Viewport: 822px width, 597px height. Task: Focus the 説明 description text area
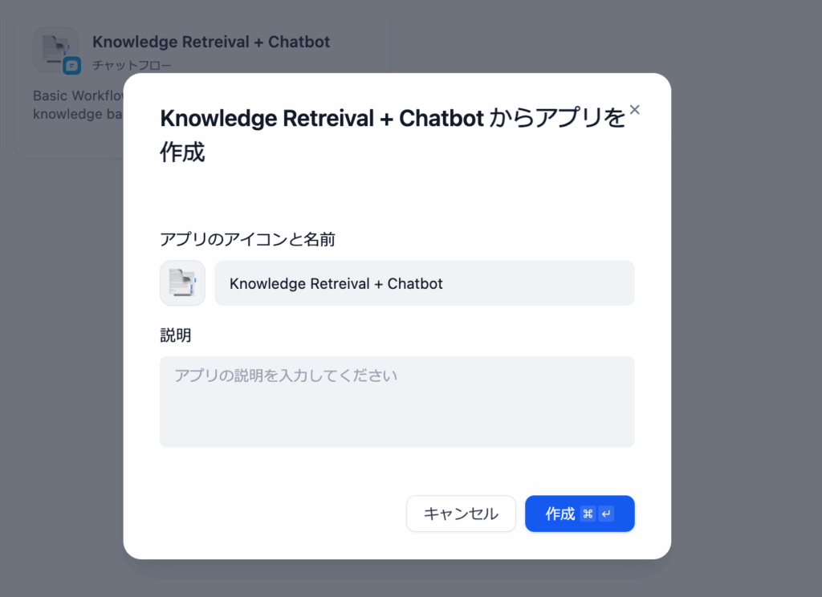397,417
